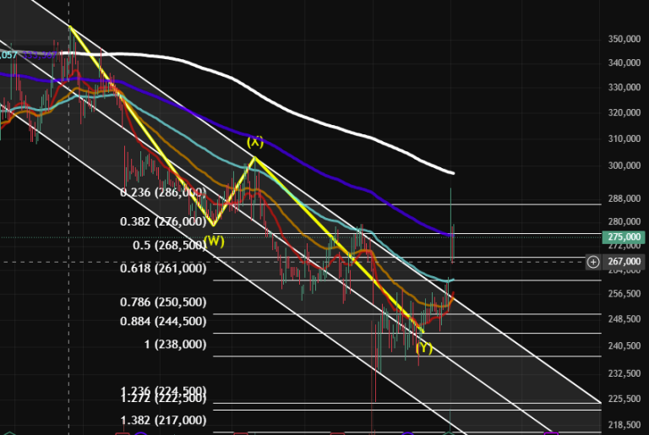The image size is (649, 435).
Task: Select the green 275,000 current price tag
Action: coord(624,237)
